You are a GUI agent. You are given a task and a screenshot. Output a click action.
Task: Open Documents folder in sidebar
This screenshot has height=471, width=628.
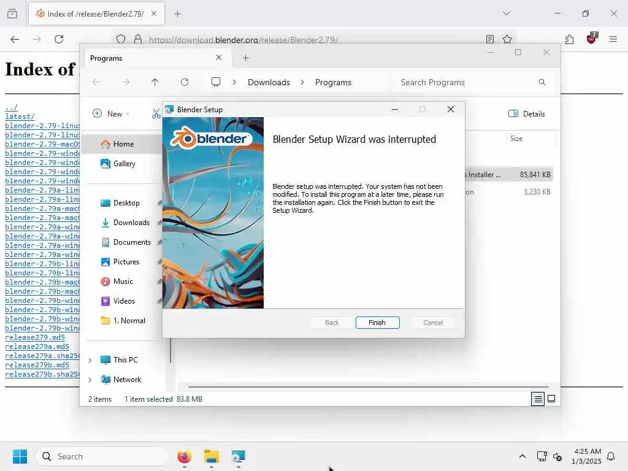(132, 242)
